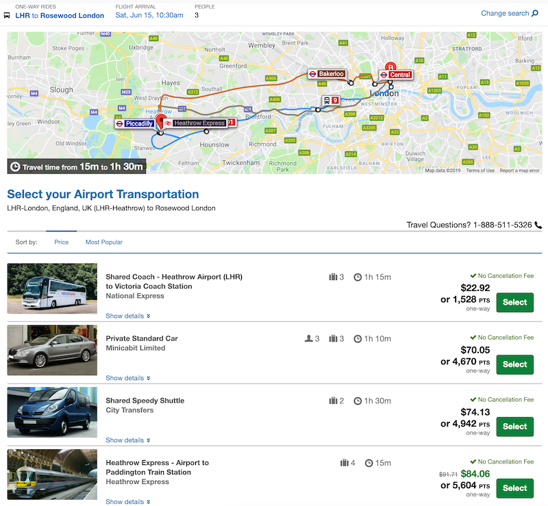
Task: Expand Show details for Shared Coach
Action: click(128, 316)
